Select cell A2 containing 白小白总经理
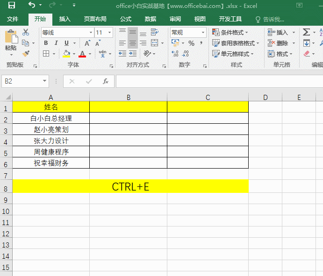Viewport: 323px width, 276px height. pos(51,118)
